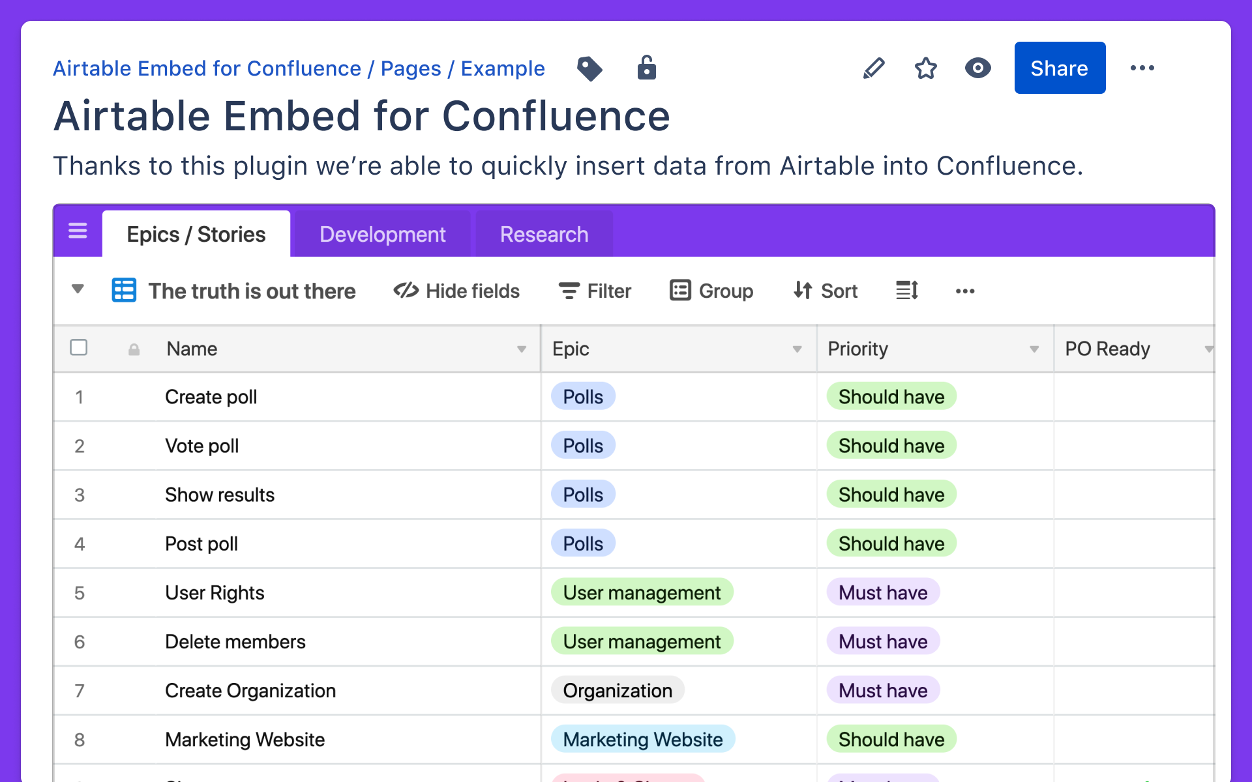Viewport: 1252px width, 782px height.
Task: Toggle watching the page with the eye icon
Action: click(977, 68)
